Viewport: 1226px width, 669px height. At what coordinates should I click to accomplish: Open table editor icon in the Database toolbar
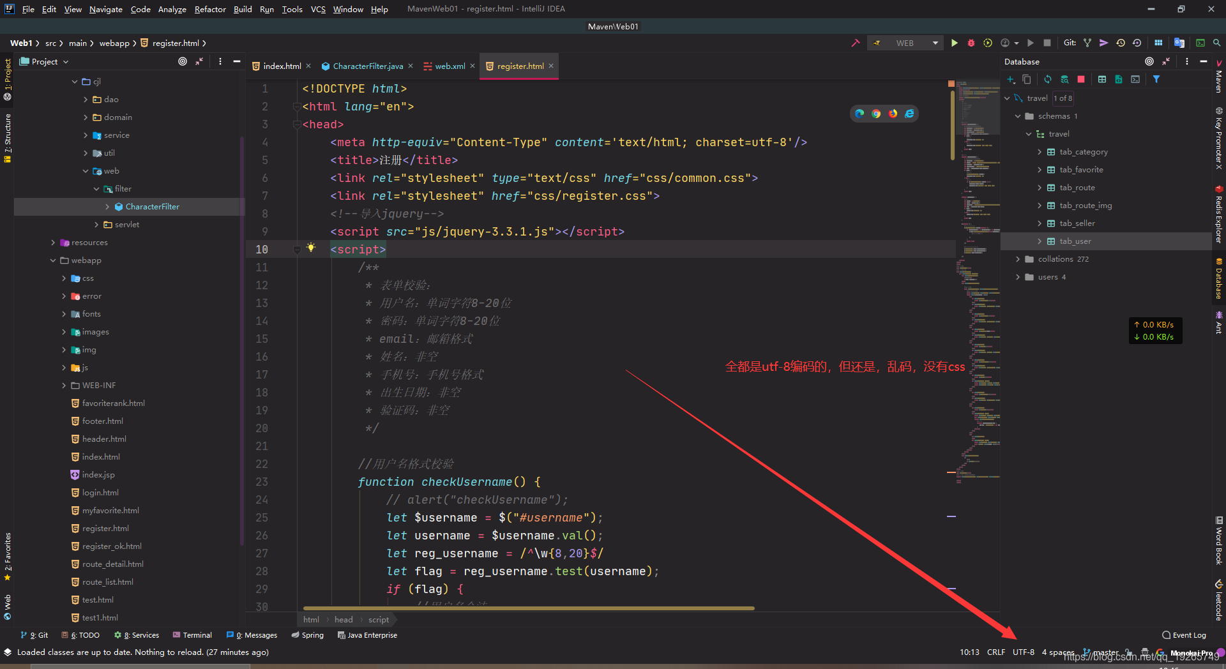[1102, 79]
